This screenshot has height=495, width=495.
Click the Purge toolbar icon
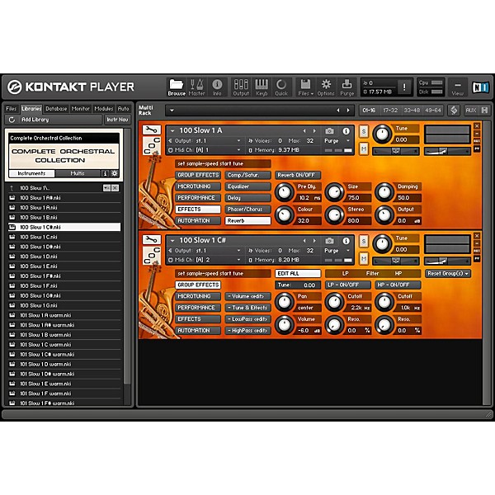(x=347, y=87)
